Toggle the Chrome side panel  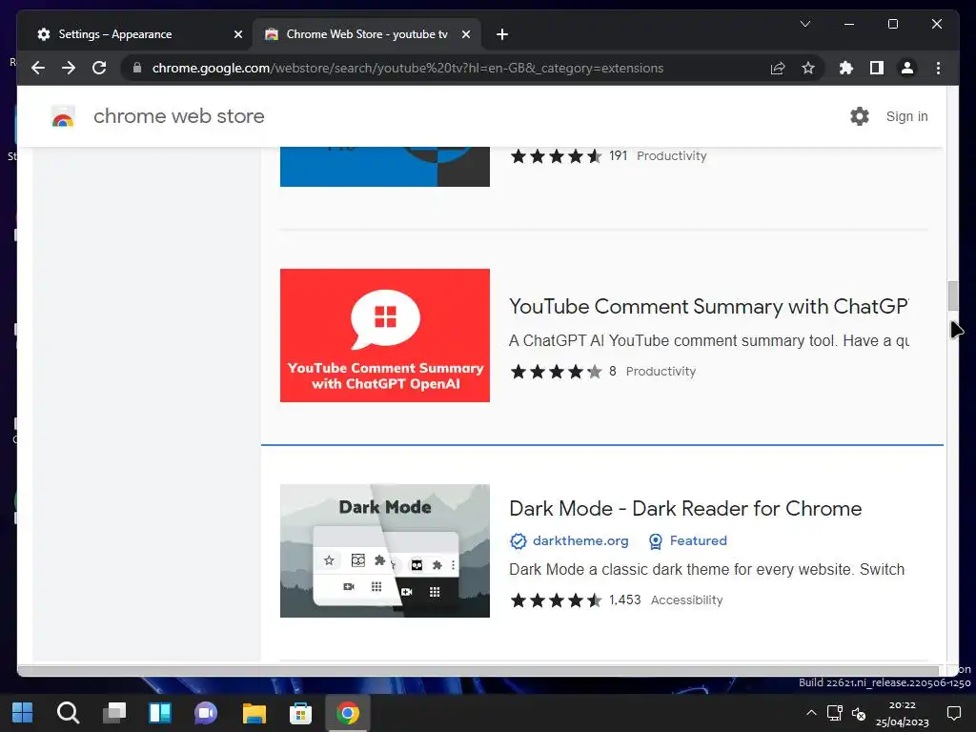pyautogui.click(x=877, y=68)
